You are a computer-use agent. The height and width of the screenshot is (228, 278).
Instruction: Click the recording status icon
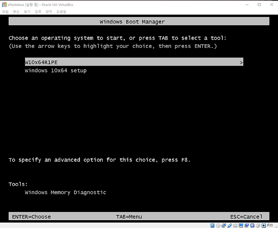[x=247, y=225]
